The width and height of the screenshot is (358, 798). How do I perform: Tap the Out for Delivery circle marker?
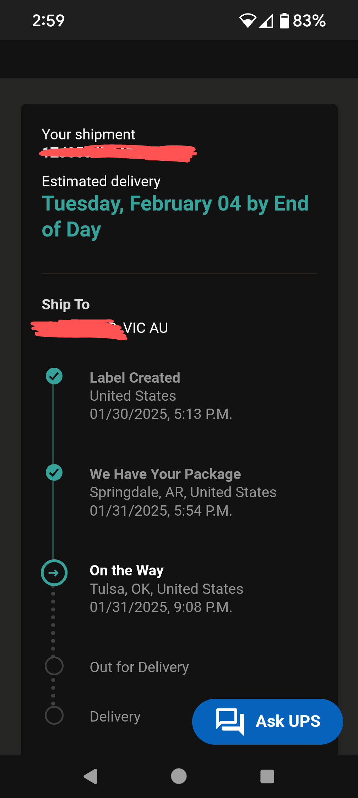(54, 666)
